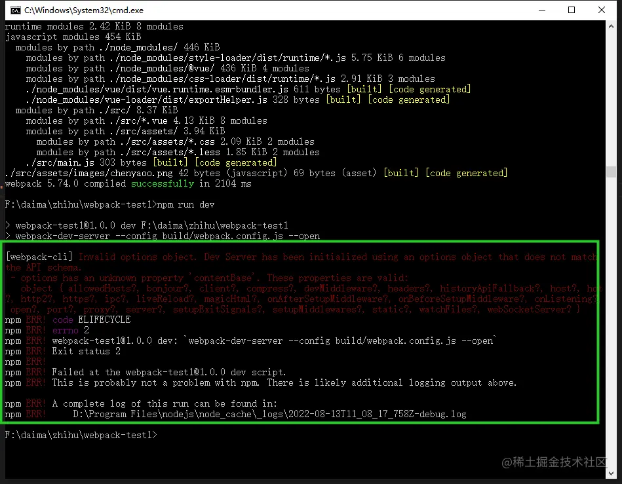Click the text './node_modules/vue/dist/vue.runtime.esm-bundler.js'
This screenshot has width=622, height=484.
(x=157, y=89)
